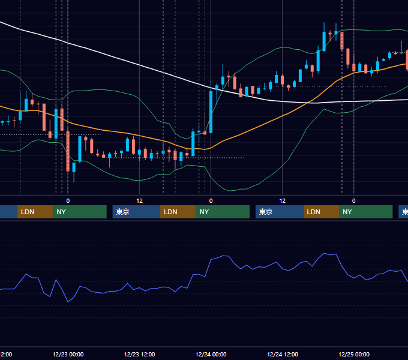Click the hour label 12 above 12/23 12:00
Viewport: 408px width, 360px height.
[139, 201]
